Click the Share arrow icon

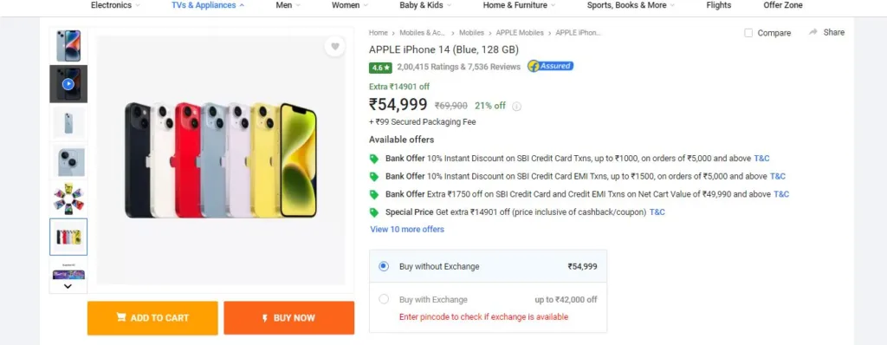(813, 32)
